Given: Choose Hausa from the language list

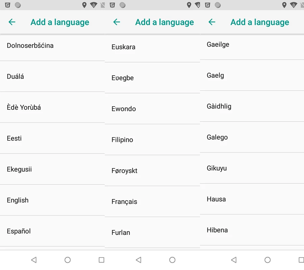Looking at the screenshot, I should pos(252,199).
